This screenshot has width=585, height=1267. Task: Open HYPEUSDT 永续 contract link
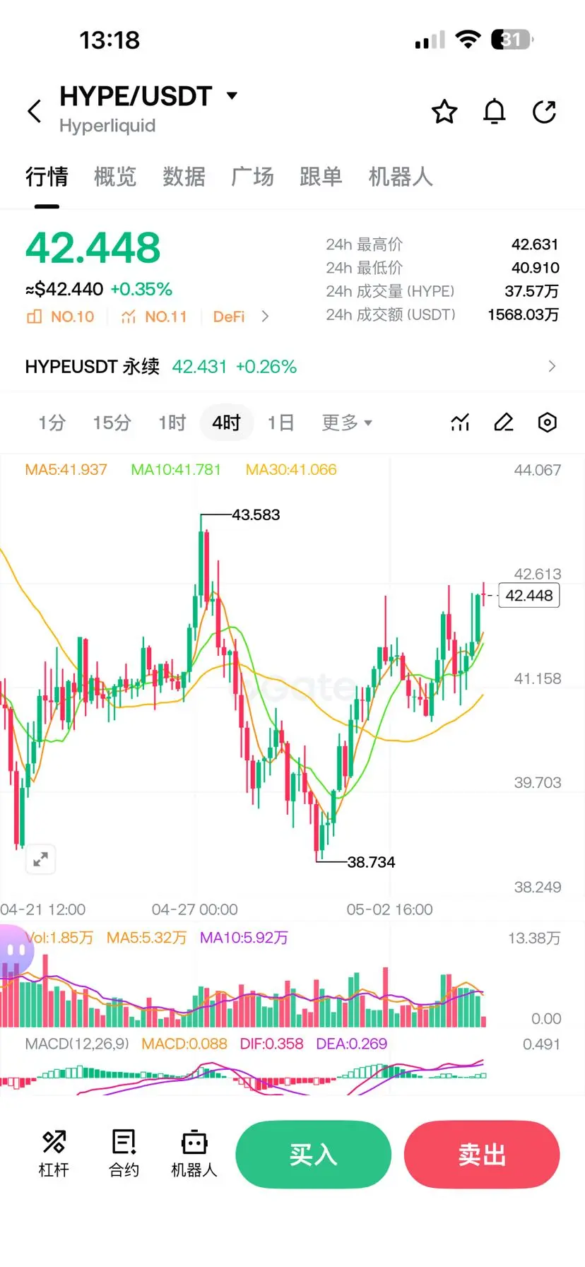[161, 366]
